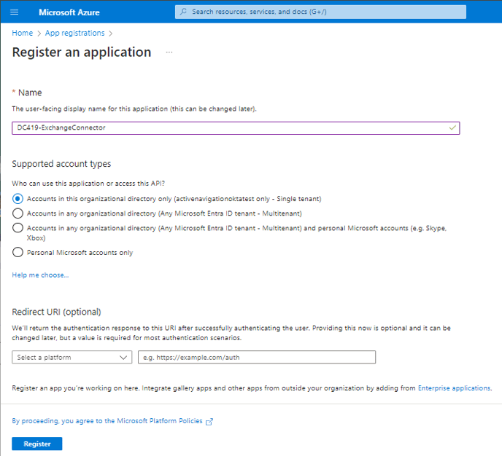Click into the application Name field
Image resolution: width=502 pixels, height=456 pixels.
tap(236, 127)
